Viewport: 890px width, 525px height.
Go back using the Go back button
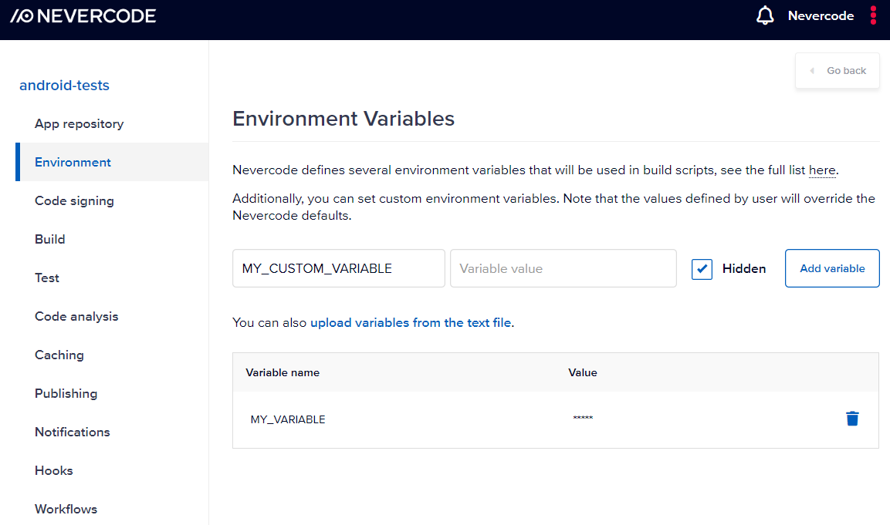point(838,71)
